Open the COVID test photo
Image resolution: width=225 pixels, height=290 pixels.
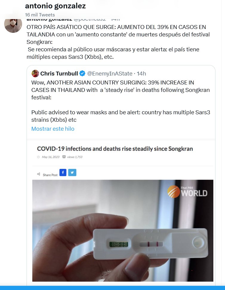pos(123,230)
